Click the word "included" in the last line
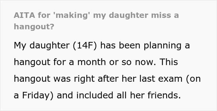The width and height of the screenshot is (217, 111). click(95, 95)
